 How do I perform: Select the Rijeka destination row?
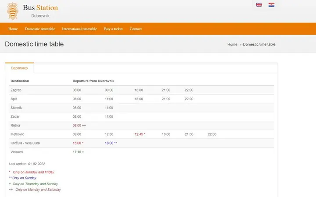[x=141, y=126]
